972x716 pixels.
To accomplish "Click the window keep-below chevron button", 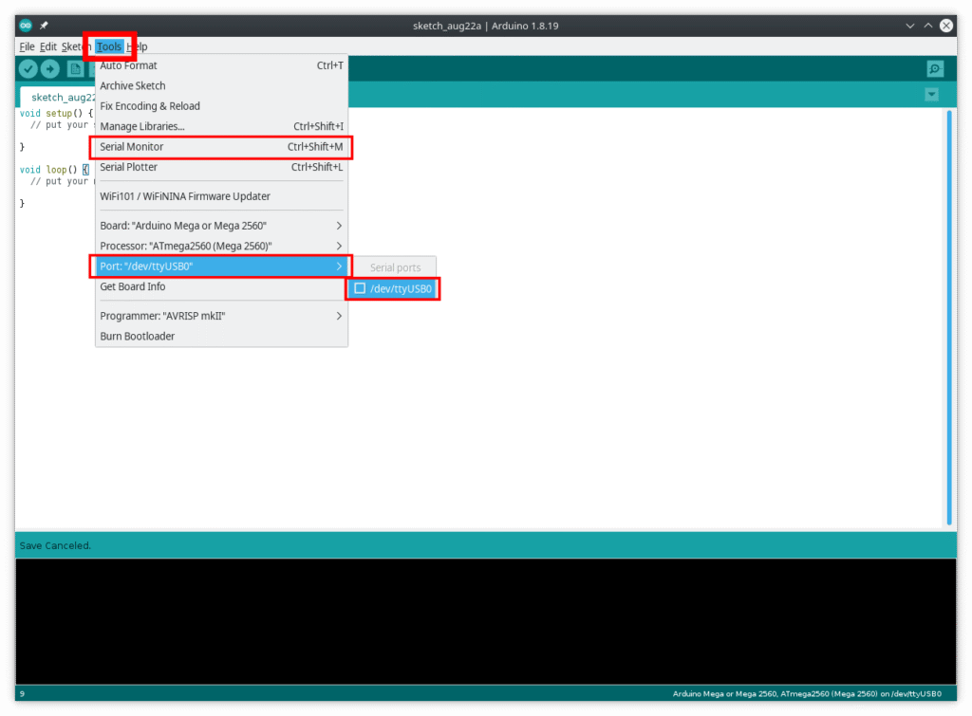I will point(909,26).
